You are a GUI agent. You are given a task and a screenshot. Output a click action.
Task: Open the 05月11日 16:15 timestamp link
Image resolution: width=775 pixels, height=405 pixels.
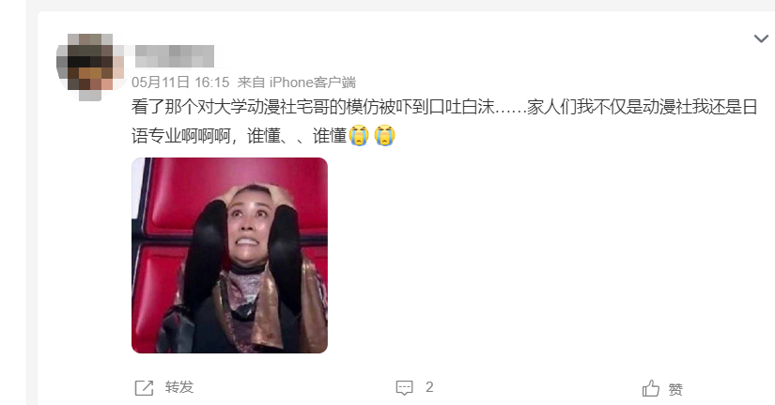click(x=180, y=82)
